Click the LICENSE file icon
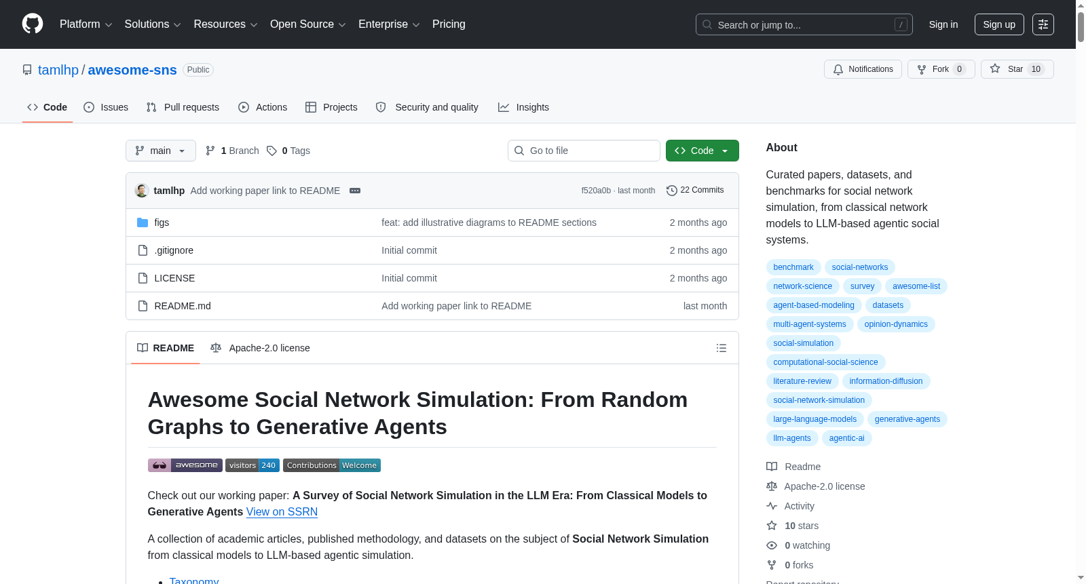Screen dimensions: 1086x584 coord(143,278)
